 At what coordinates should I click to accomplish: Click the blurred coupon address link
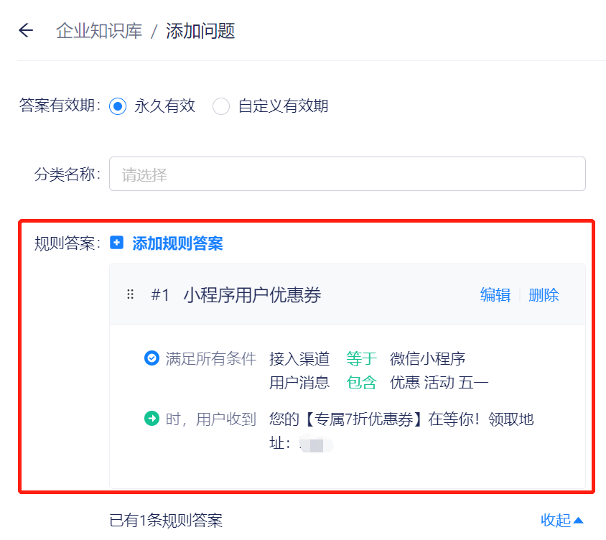click(x=317, y=443)
